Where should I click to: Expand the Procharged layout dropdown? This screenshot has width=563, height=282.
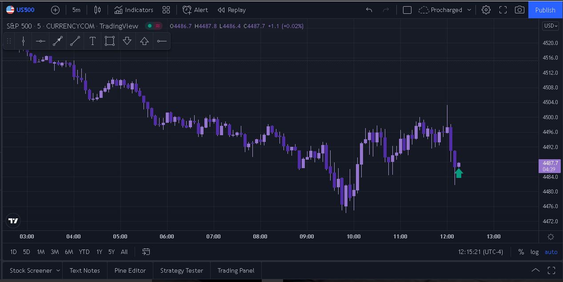click(x=469, y=10)
